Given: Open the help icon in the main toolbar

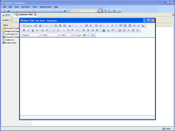Looking at the screenshot, I should tap(65, 11).
